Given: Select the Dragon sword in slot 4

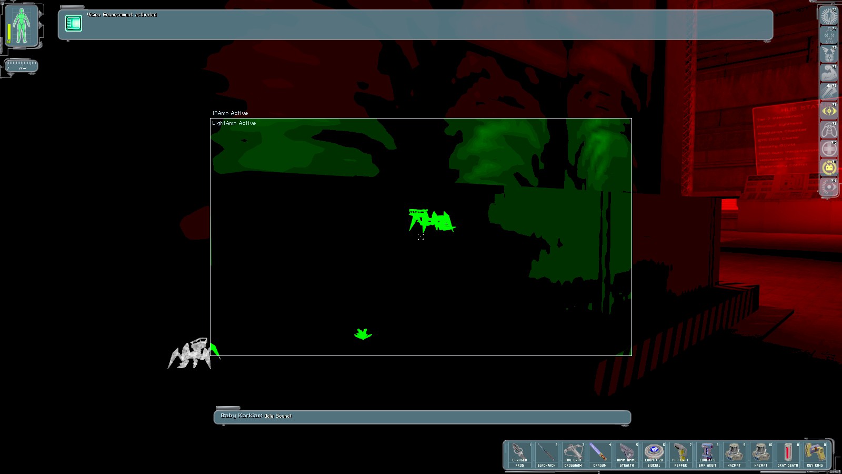Looking at the screenshot, I should (600, 455).
